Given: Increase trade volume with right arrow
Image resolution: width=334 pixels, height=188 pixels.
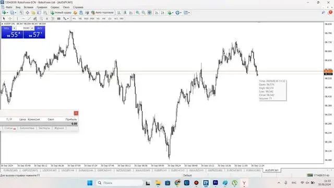Looking at the screenshot, I should coord(32,28).
